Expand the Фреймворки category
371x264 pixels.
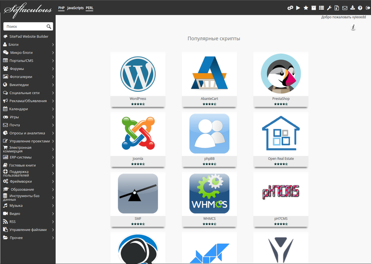tap(28, 181)
